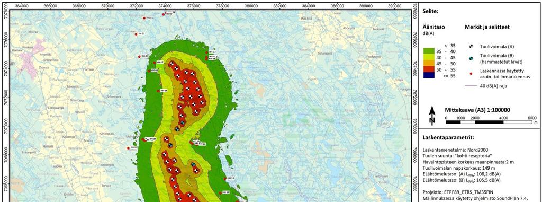Click the 'Merkit ja selitteet' heading
This screenshot has width=542, height=202.
pos(486,27)
